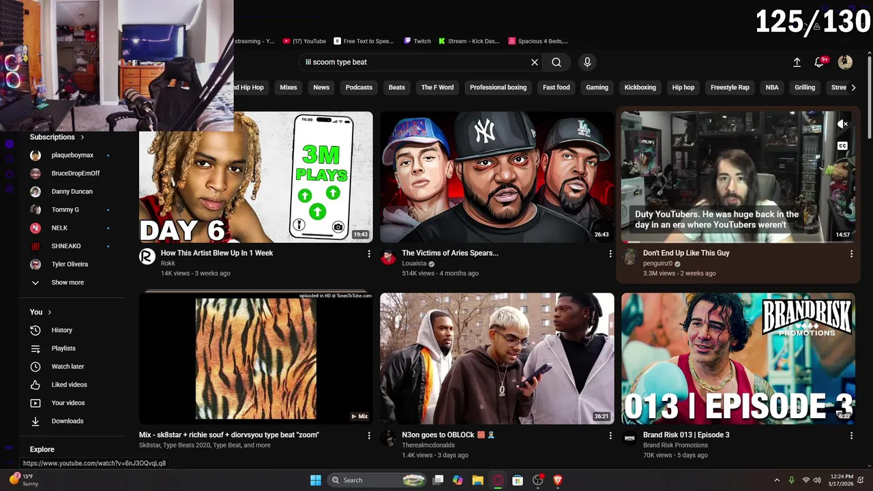This screenshot has width=873, height=491.
Task: Open options menu for 'Brand Risk 013'
Action: click(x=851, y=435)
